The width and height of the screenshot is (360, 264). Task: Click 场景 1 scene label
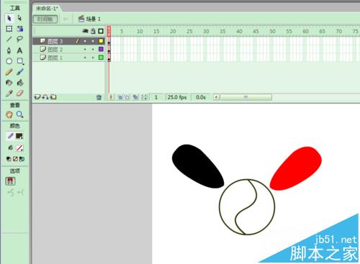point(93,19)
